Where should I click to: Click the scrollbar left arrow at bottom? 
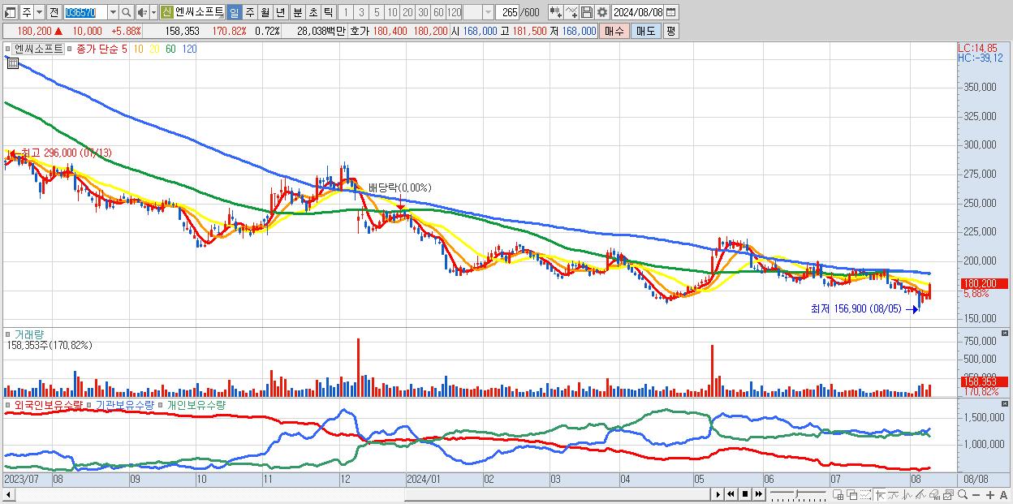[x=7, y=494]
